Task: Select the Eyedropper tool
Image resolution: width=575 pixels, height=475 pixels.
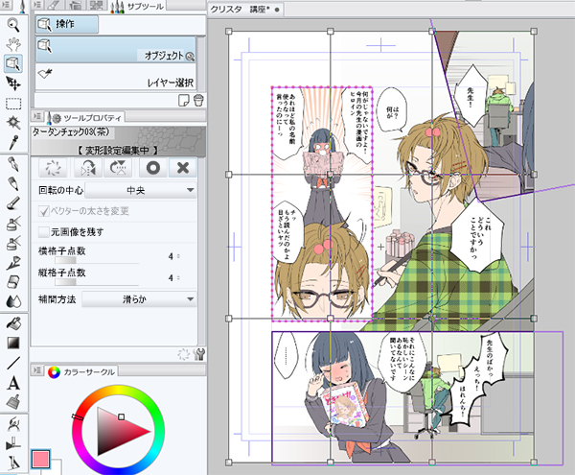Action: click(13, 142)
